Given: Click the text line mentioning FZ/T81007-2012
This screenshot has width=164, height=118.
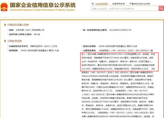Looking at the screenshot, I should click(x=117, y=80).
